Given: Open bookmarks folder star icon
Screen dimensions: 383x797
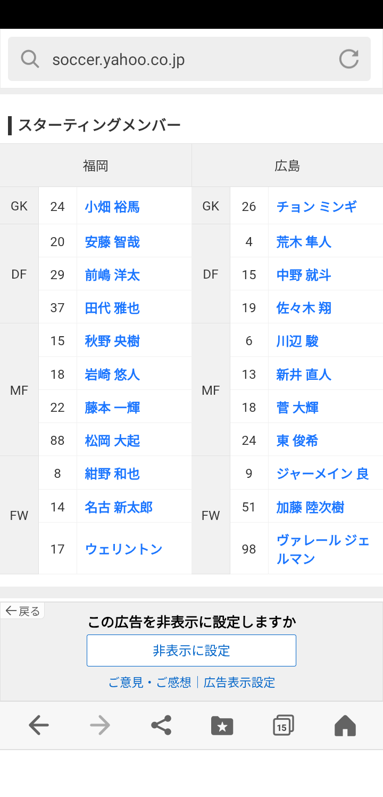Looking at the screenshot, I should [222, 725].
